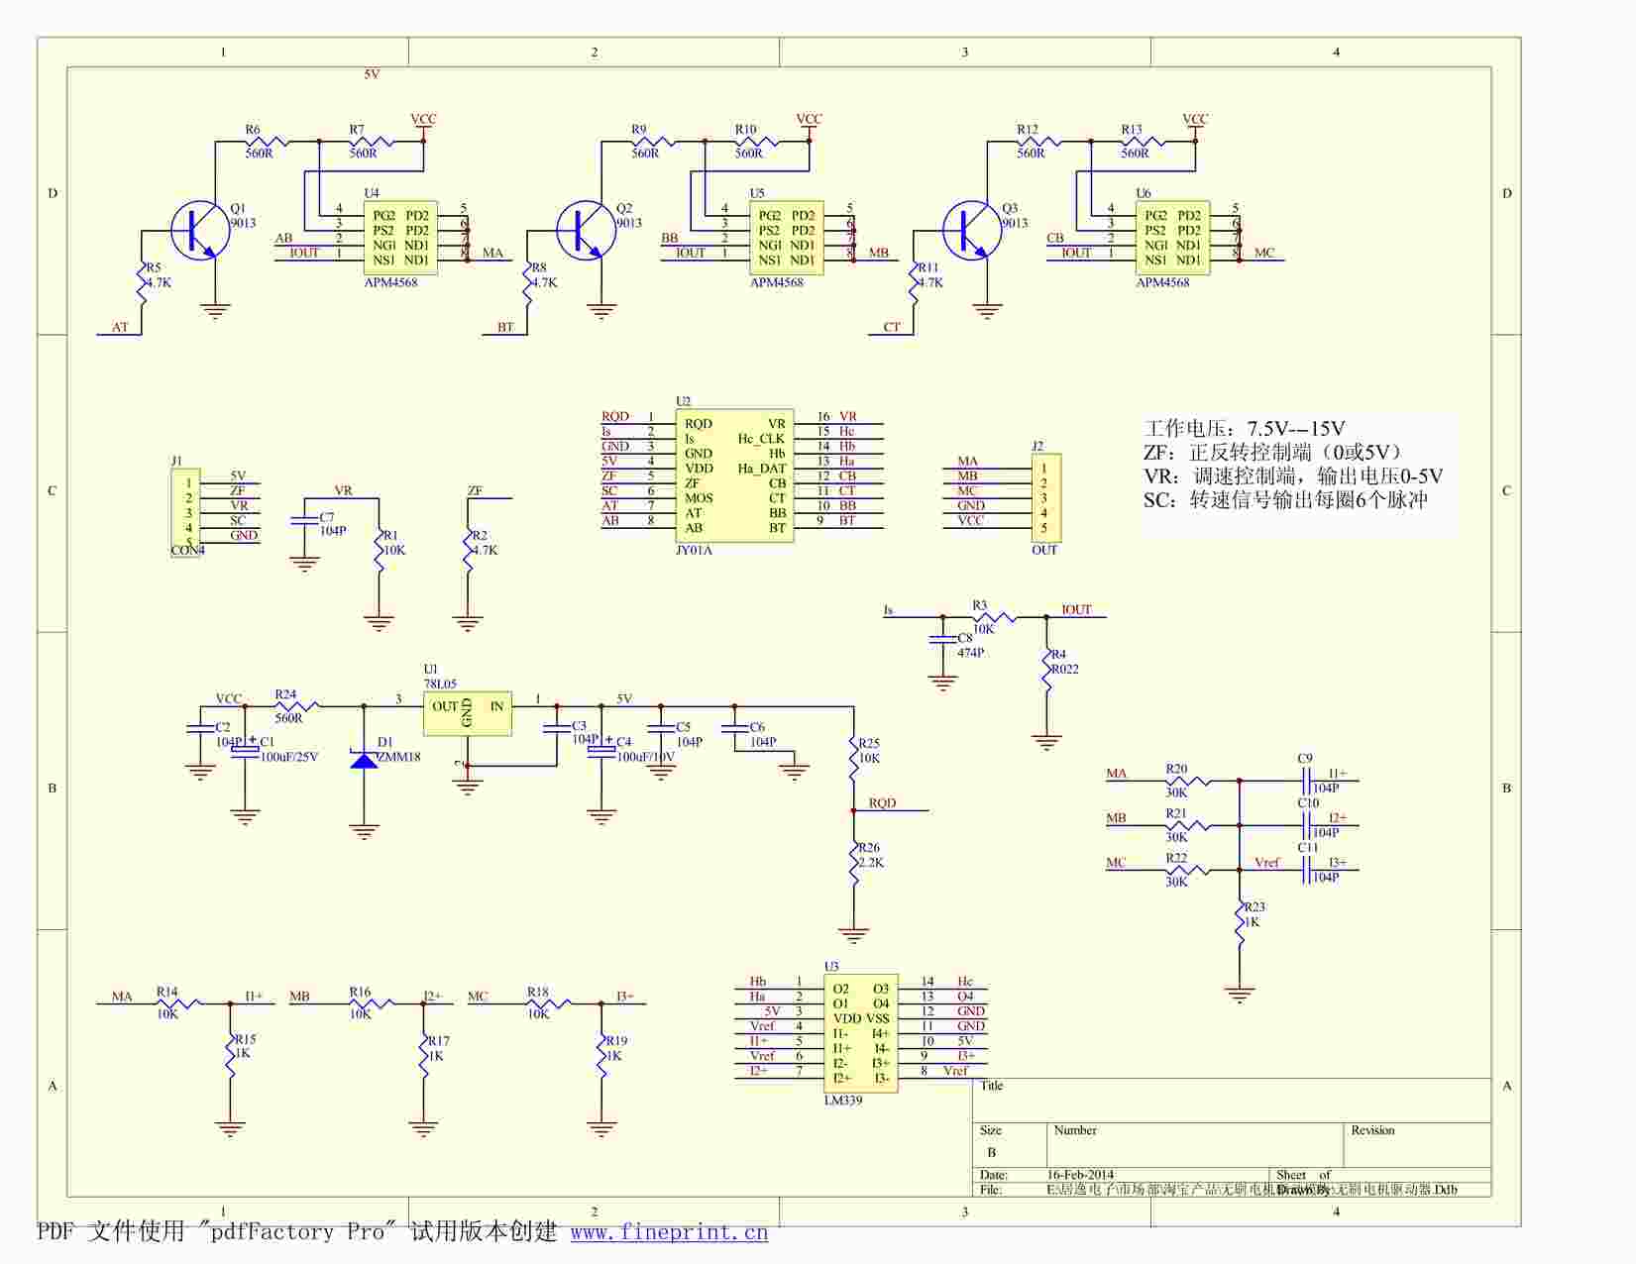The width and height of the screenshot is (1636, 1264).
Task: Click the 'BT' net label below R8
Action: point(505,328)
